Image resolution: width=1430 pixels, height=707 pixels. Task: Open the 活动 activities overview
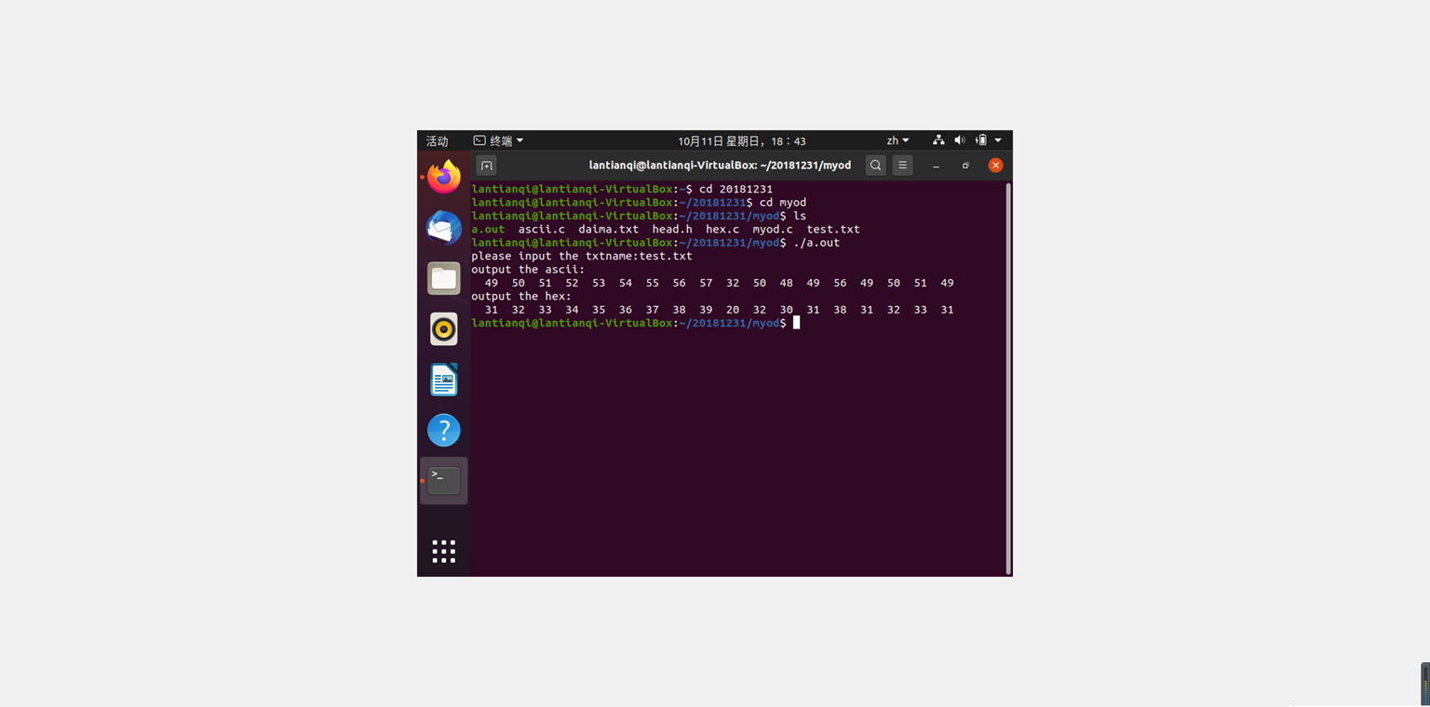(437, 141)
